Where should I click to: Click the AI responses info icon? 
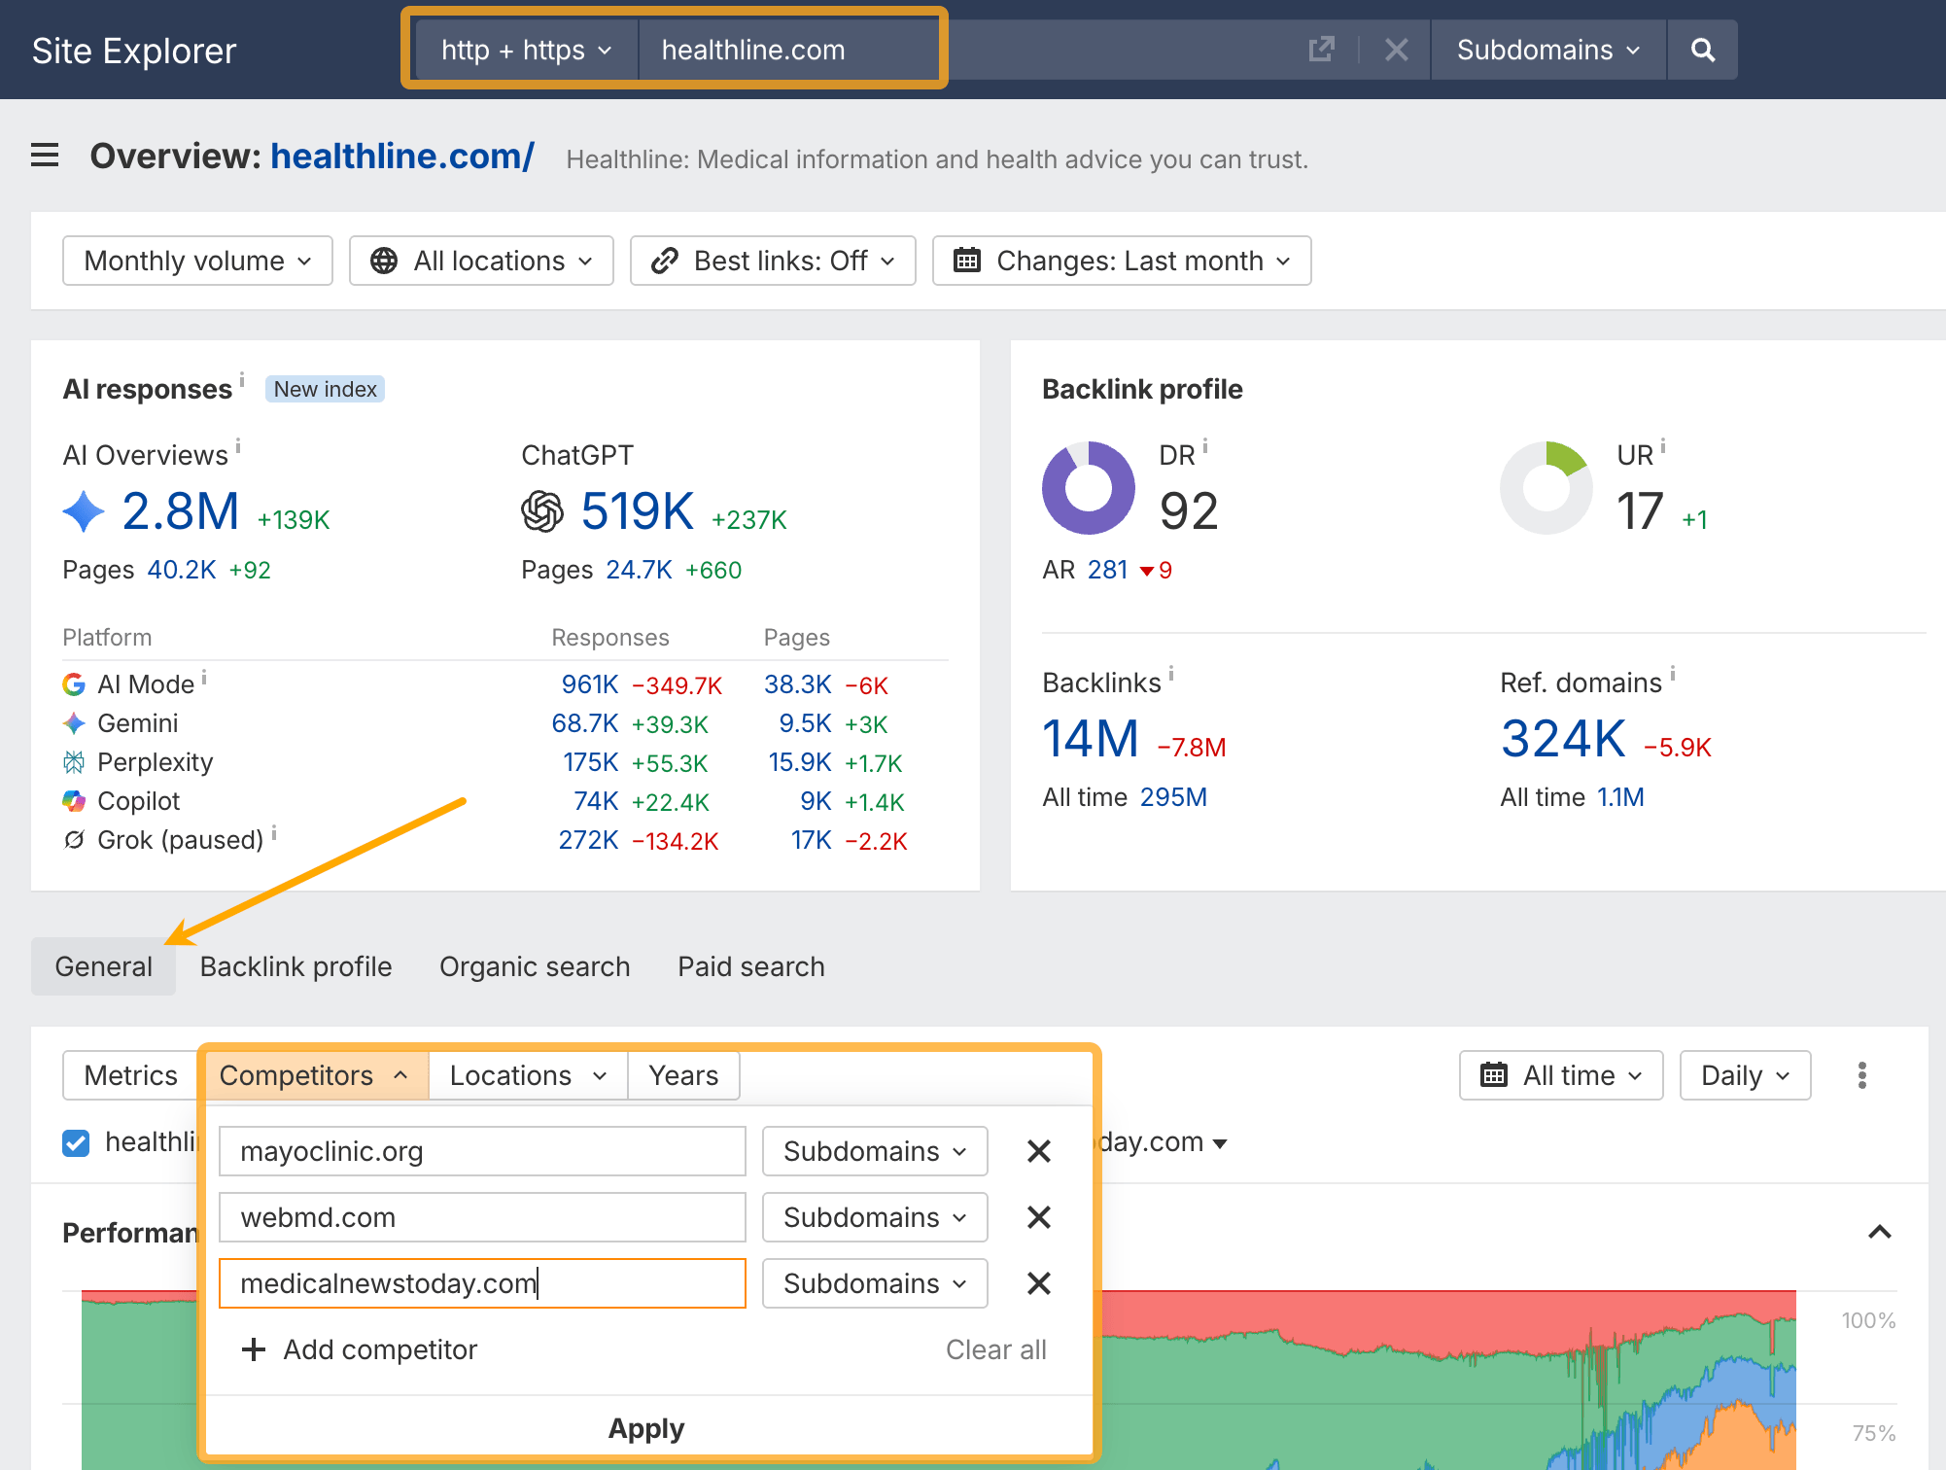tap(242, 379)
